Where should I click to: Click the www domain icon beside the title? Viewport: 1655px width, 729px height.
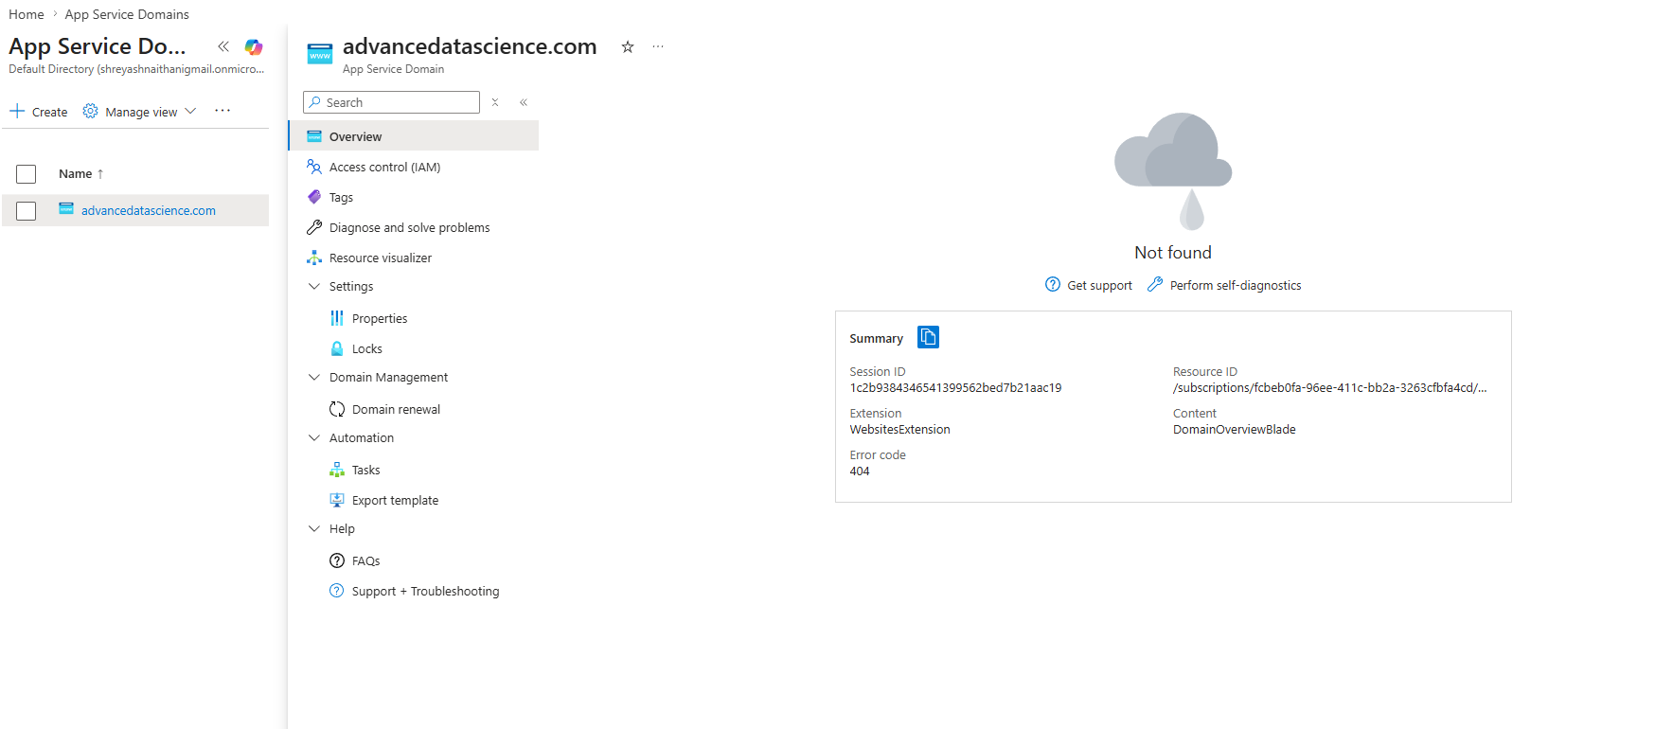[x=320, y=54]
